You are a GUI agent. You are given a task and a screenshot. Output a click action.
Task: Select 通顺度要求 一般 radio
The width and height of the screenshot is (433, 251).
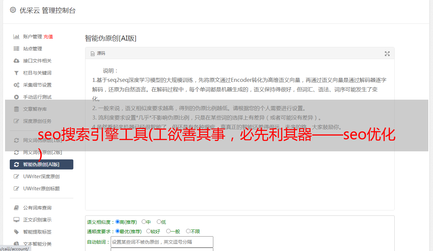168,231
